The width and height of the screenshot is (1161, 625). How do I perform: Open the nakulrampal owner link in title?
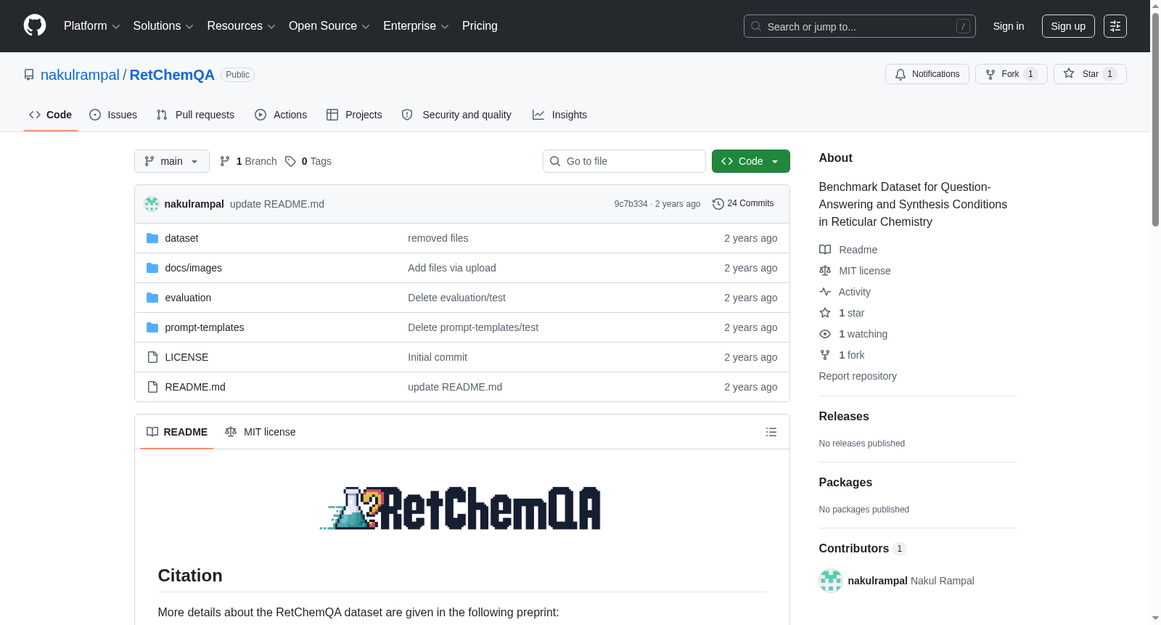click(80, 75)
